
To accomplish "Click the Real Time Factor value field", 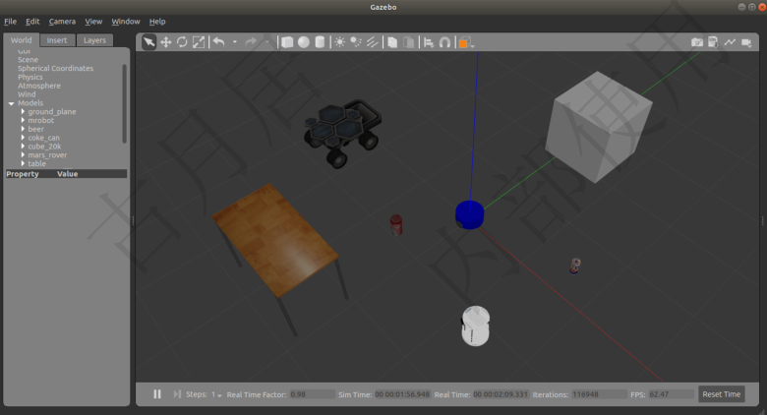I will tap(312, 394).
